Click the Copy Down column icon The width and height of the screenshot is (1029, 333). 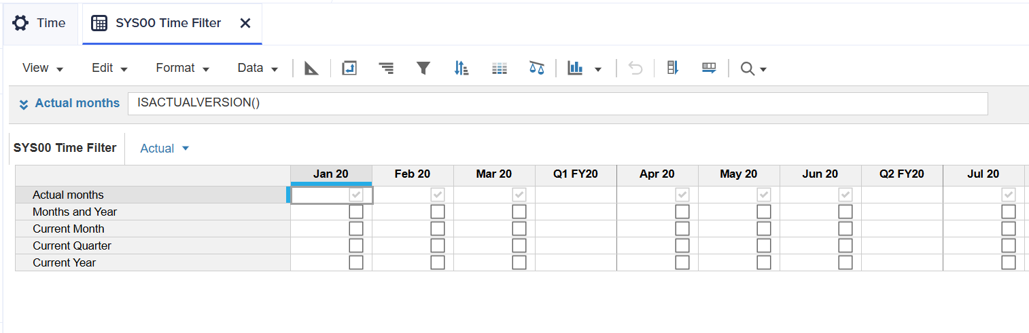(x=673, y=68)
